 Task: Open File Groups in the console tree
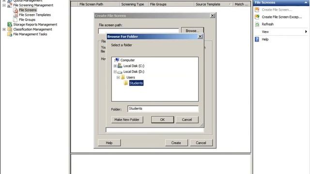point(27,20)
